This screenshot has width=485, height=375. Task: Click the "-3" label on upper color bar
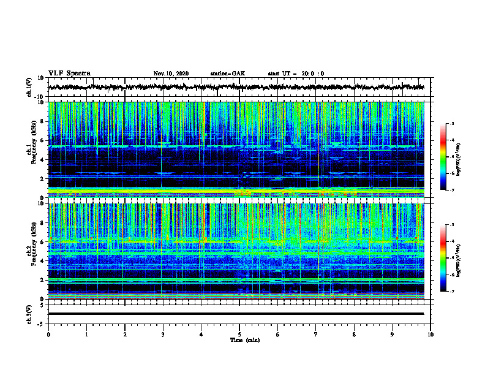click(452, 123)
